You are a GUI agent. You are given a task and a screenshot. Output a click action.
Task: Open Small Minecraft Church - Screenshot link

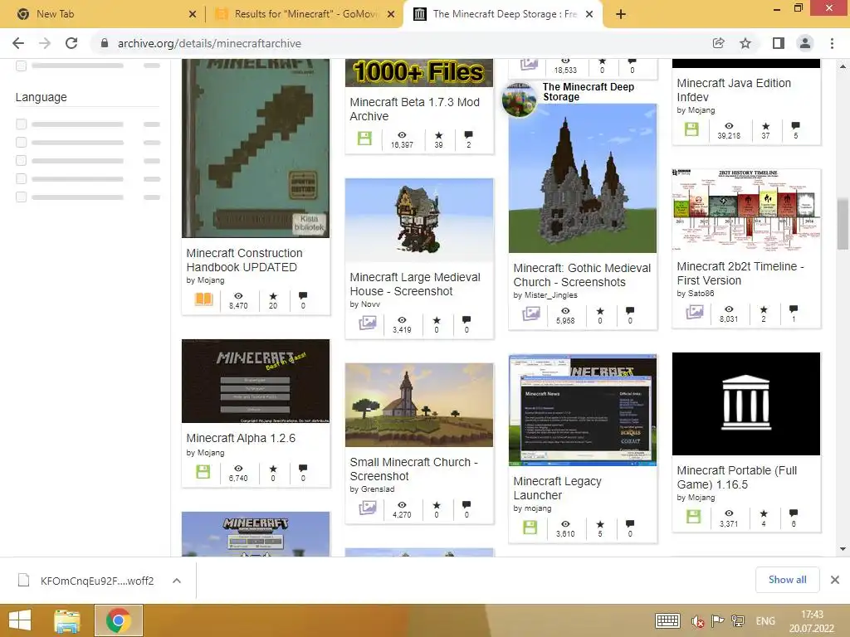click(x=413, y=469)
